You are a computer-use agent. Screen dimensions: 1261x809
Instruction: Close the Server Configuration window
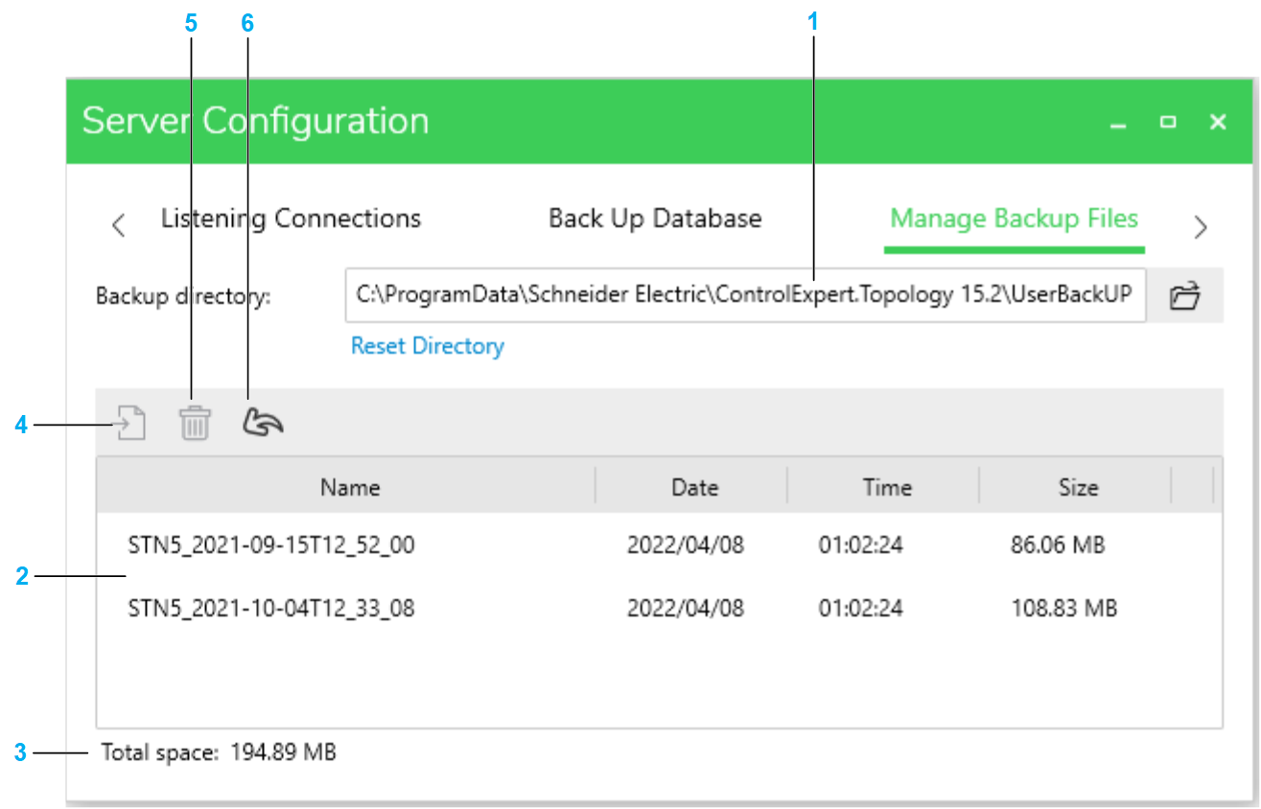pyautogui.click(x=1218, y=122)
